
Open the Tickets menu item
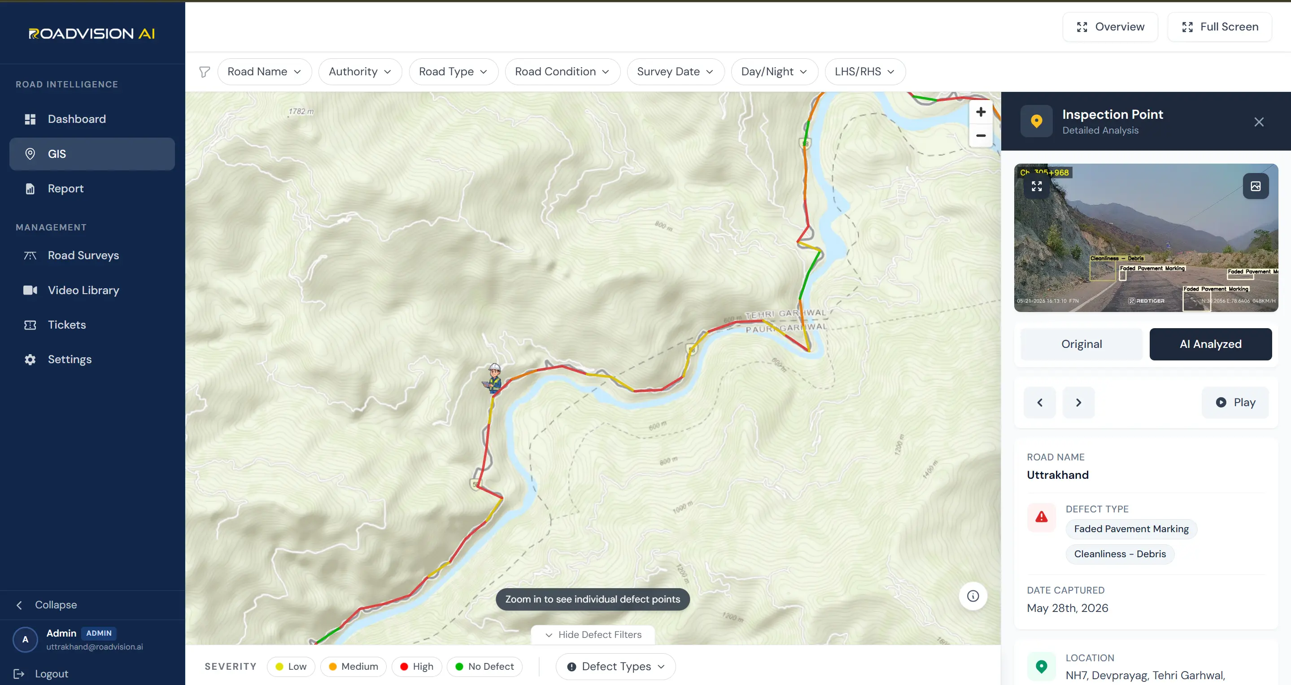(92, 325)
